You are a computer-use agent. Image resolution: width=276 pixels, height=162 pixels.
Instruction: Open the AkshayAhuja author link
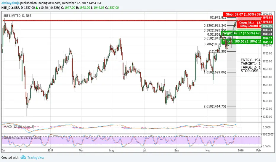(10, 3)
